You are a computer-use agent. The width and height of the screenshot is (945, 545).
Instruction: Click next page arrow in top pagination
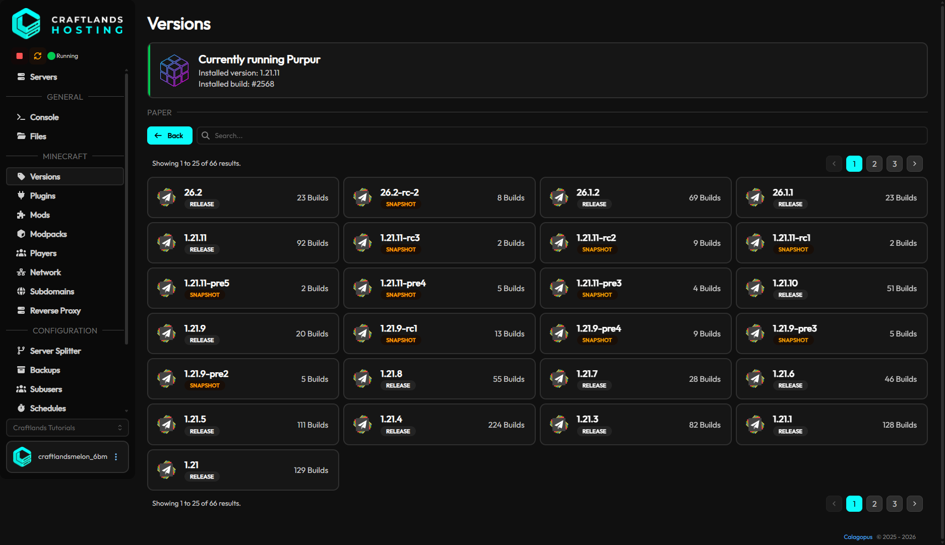pos(915,164)
